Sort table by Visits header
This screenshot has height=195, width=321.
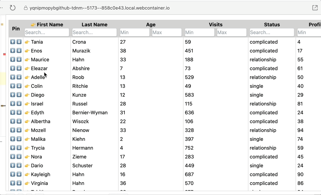tap(216, 25)
